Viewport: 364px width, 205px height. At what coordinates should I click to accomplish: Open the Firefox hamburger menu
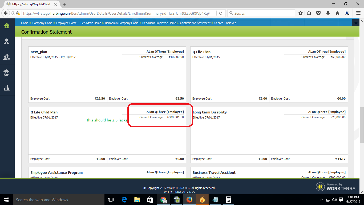[x=358, y=13]
